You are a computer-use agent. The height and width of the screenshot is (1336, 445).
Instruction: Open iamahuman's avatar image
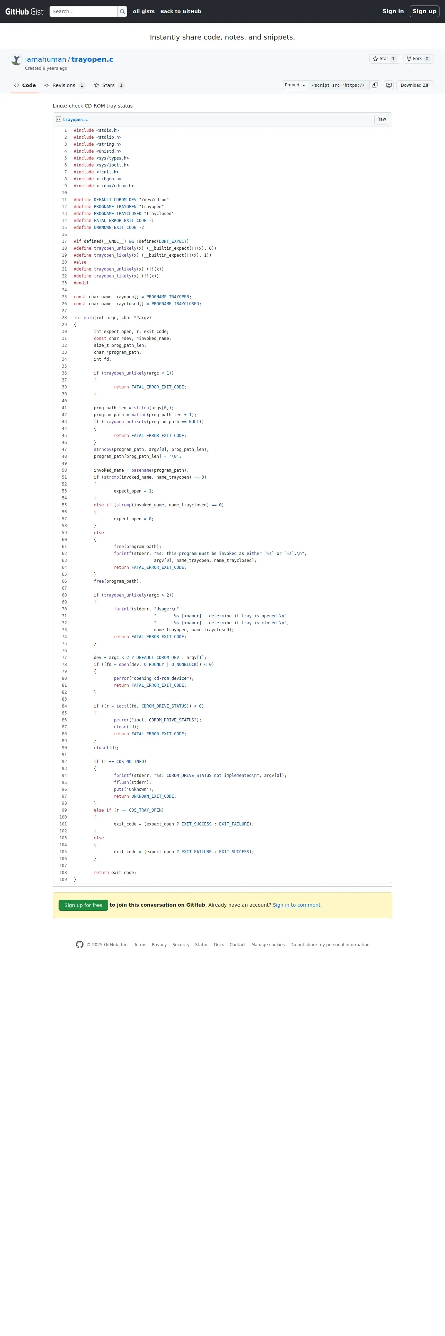pos(17,60)
